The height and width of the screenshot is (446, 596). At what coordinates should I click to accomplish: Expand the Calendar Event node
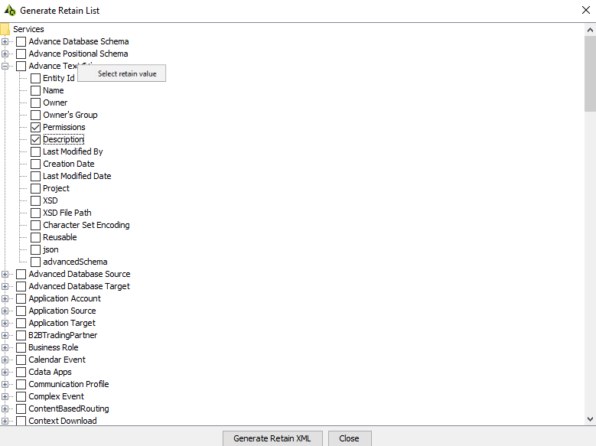click(x=5, y=360)
